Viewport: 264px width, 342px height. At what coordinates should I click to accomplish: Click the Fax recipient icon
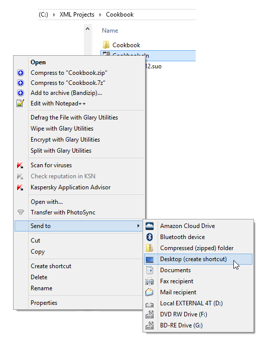(x=150, y=281)
